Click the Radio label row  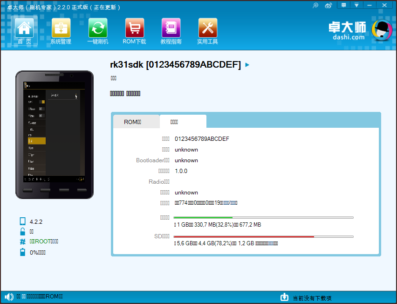point(159,182)
